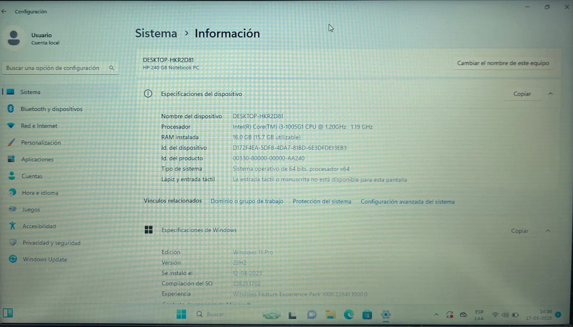Click the Accesibilidad figure icon
The width and height of the screenshot is (573, 327).
(13, 226)
